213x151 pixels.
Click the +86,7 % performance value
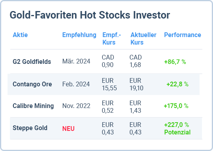175,62
